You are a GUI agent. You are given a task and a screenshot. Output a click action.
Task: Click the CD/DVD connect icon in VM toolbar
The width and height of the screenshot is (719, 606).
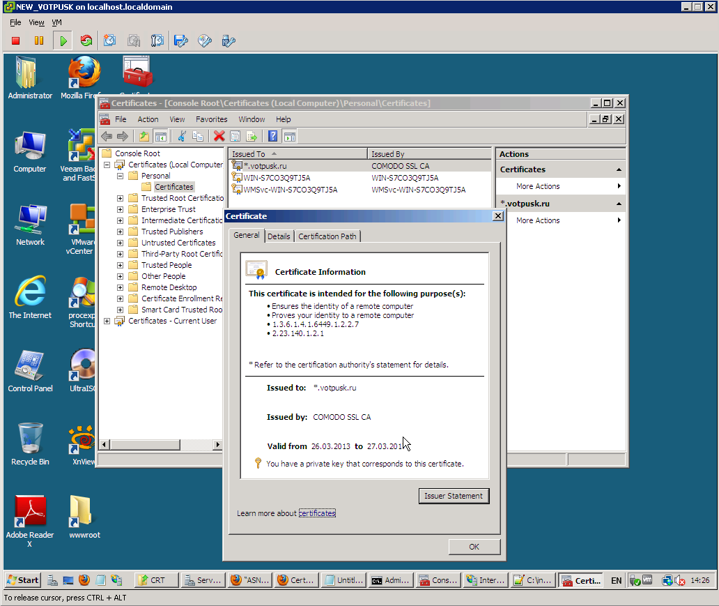(x=205, y=41)
